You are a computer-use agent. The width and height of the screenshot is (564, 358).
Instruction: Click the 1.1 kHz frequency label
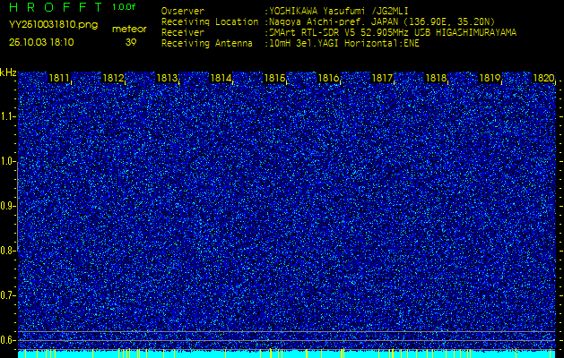[x=8, y=116]
